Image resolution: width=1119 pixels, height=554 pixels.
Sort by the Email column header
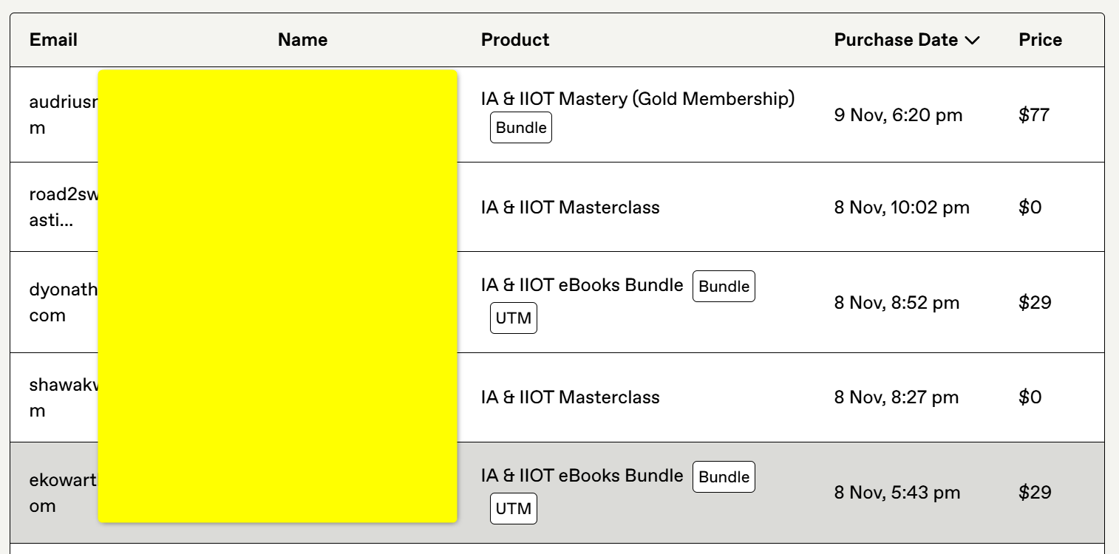coord(53,40)
